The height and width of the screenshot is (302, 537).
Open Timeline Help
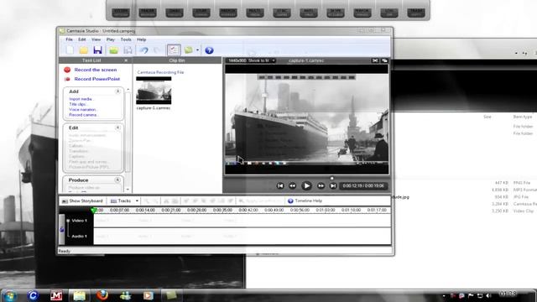click(x=305, y=201)
